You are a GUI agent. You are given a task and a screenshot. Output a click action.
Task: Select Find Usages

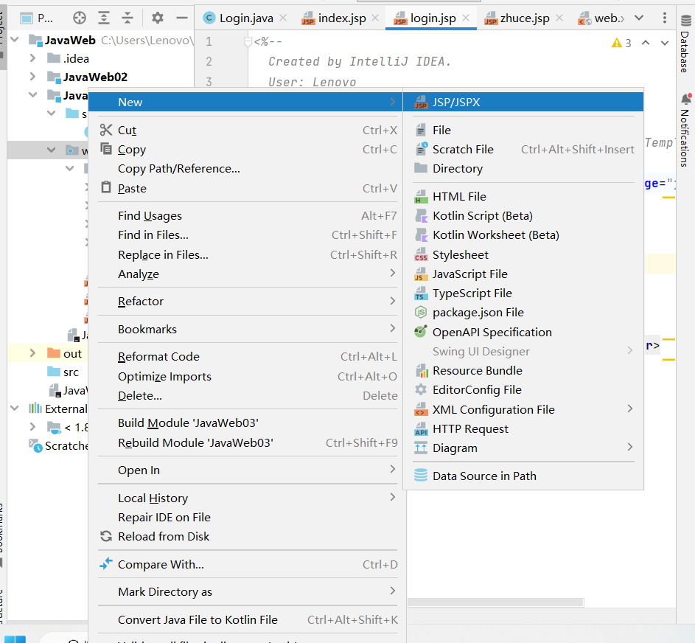coord(245,216)
